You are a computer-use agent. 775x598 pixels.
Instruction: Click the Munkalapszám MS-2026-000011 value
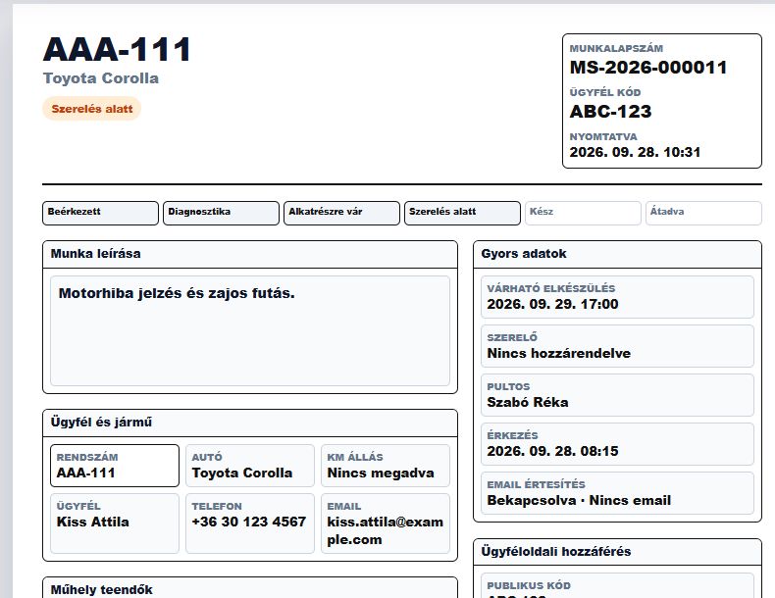[x=648, y=68]
